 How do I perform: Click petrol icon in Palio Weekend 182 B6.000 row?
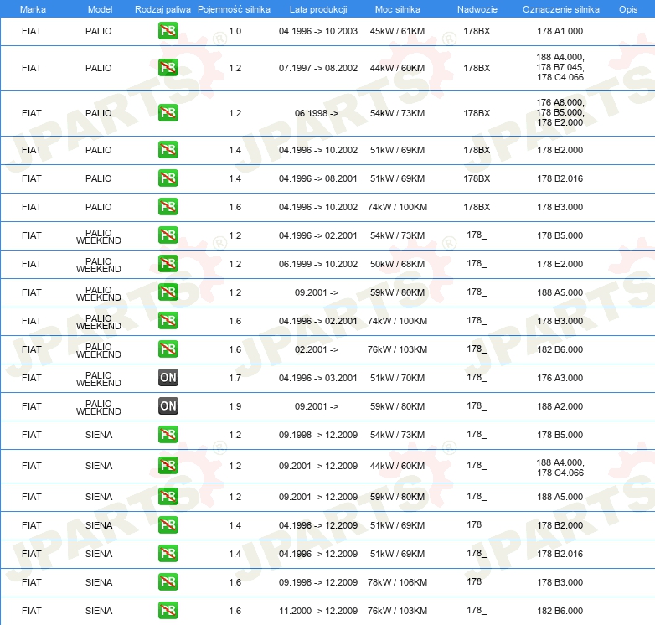click(168, 349)
